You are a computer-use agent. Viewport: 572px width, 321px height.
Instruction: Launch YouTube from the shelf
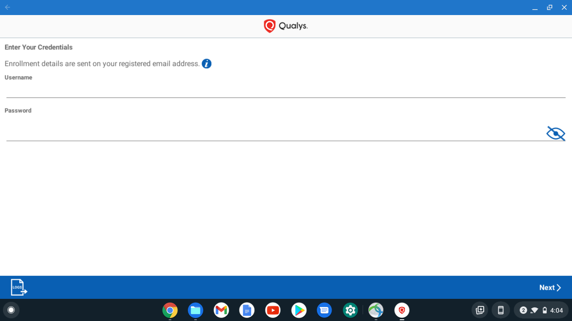pos(273,310)
